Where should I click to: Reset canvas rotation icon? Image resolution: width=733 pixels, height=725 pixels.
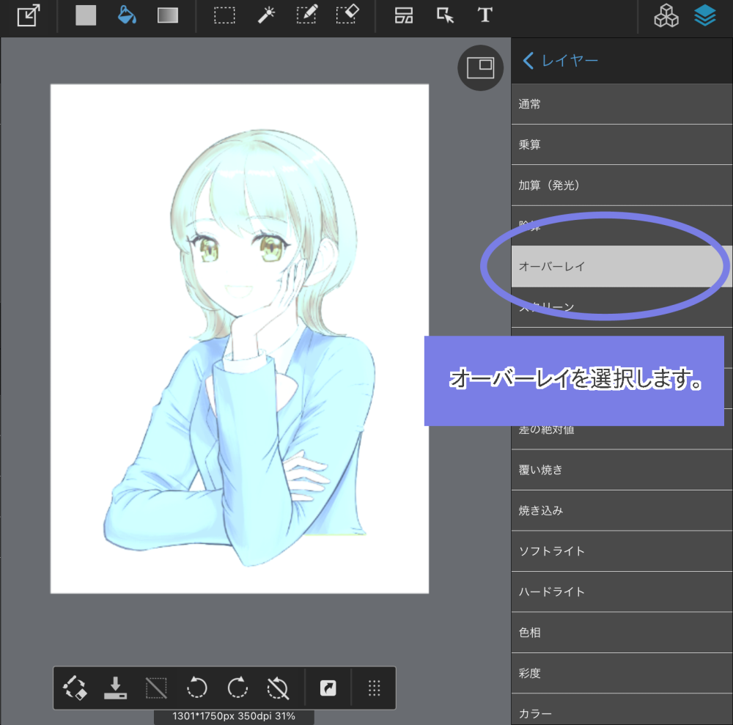pos(278,688)
